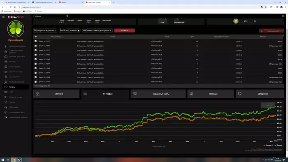Click the All-in EV legend entry in chart
The image size is (288, 162).
[269, 145]
